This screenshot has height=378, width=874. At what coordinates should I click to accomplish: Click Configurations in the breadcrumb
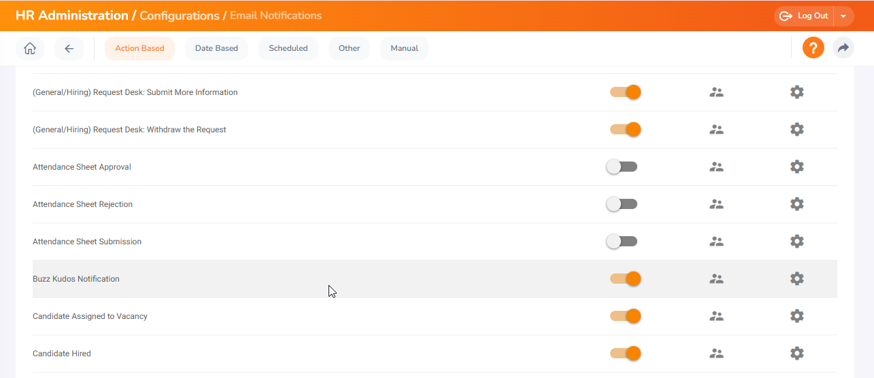point(179,16)
